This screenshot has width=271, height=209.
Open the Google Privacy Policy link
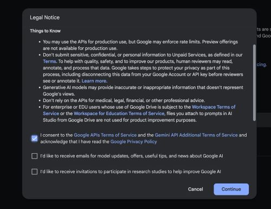(x=133, y=142)
